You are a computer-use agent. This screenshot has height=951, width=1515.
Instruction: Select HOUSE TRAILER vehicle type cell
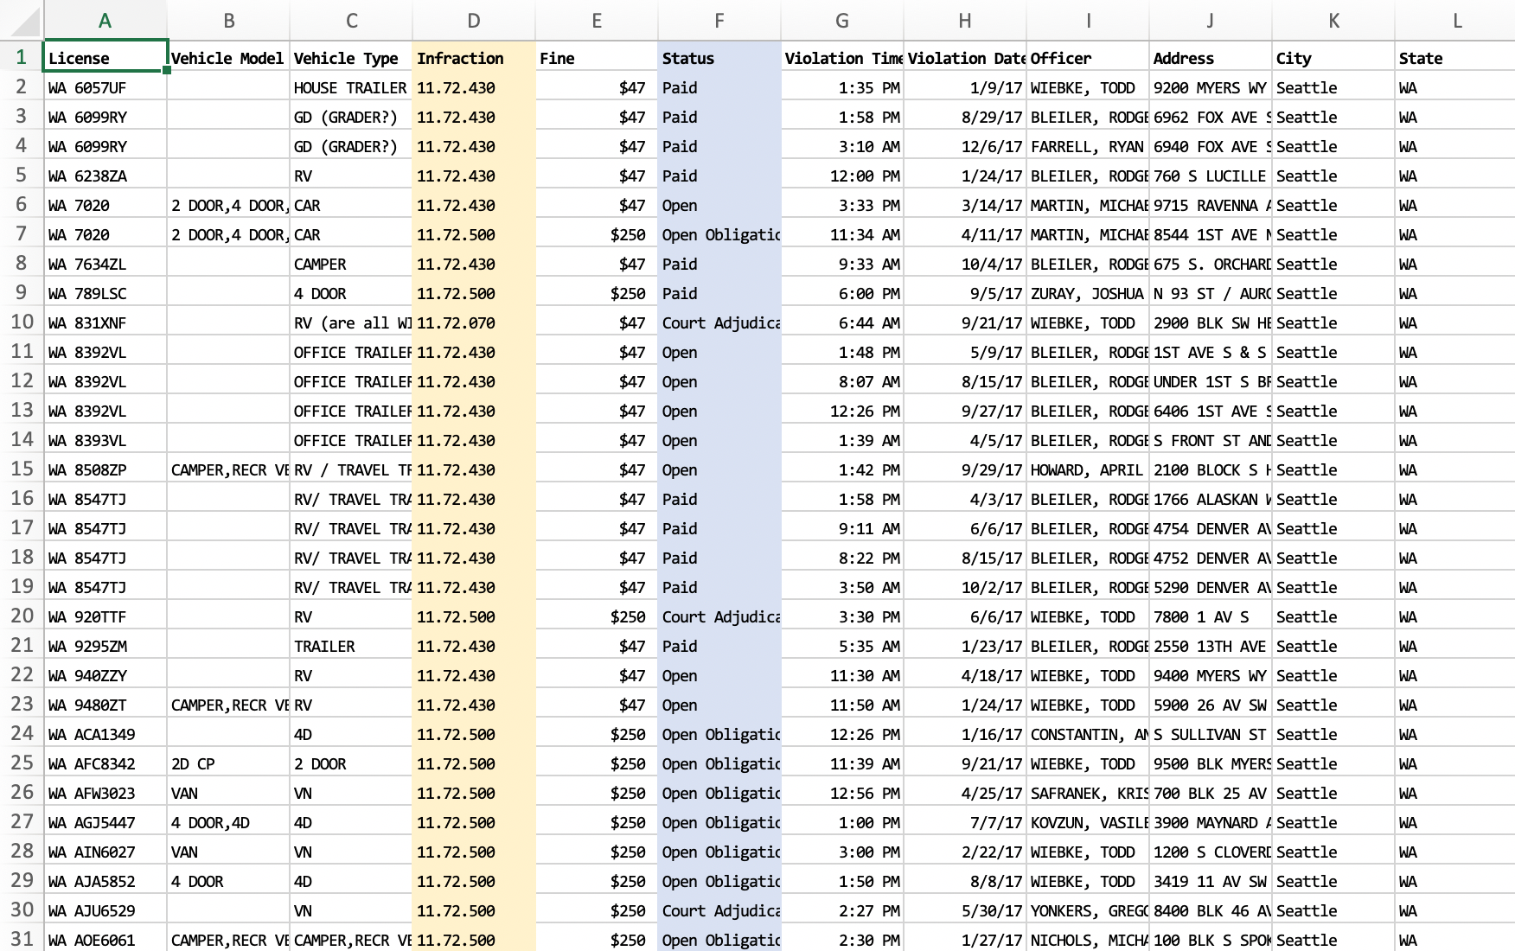click(350, 87)
